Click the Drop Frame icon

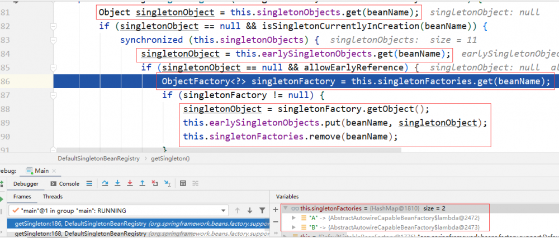coord(154,183)
